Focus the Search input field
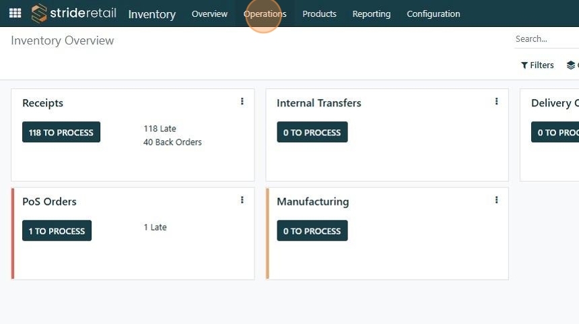579x324 pixels. click(x=545, y=39)
